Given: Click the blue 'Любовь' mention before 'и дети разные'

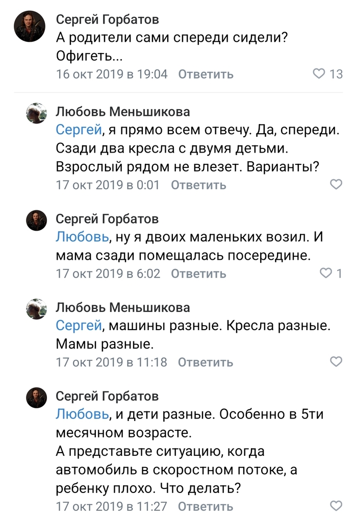Looking at the screenshot, I should point(82,413).
